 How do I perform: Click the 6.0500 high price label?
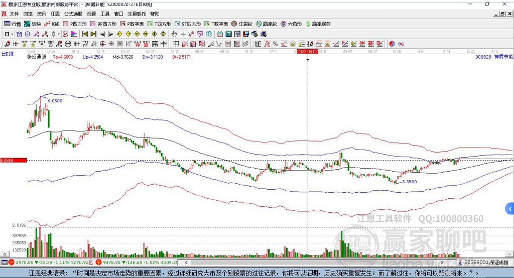click(x=55, y=101)
